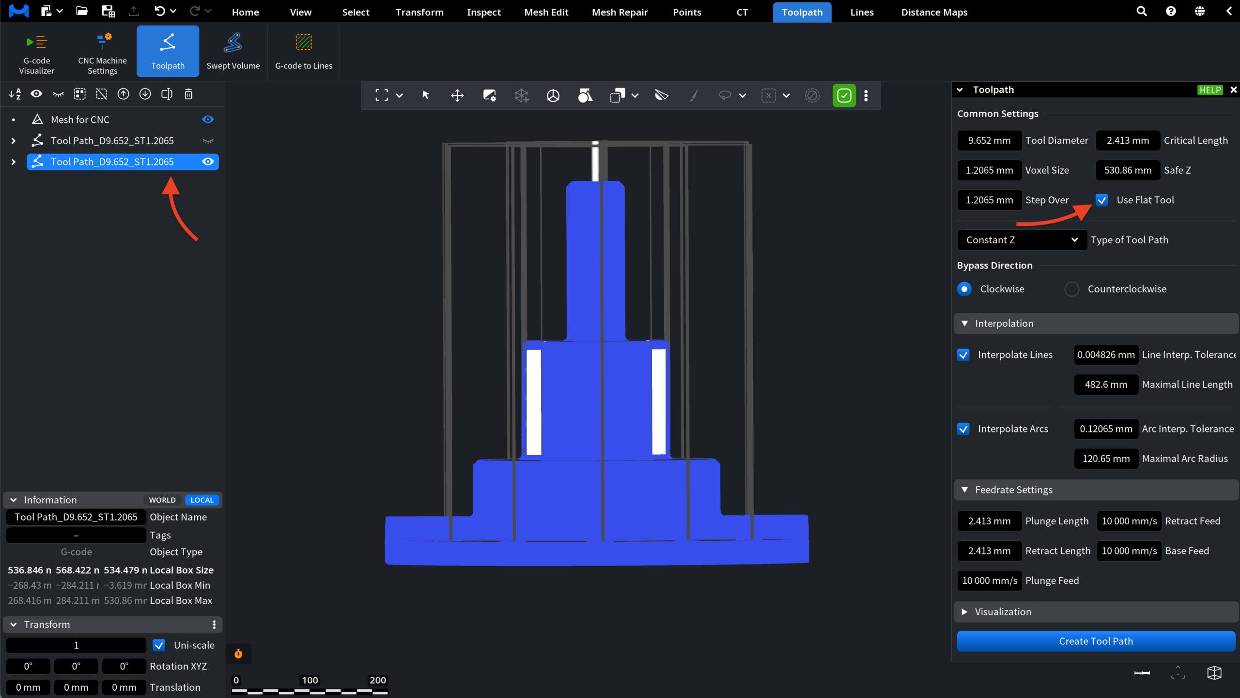Uncheck Use Flat Tool checkbox

click(1102, 200)
